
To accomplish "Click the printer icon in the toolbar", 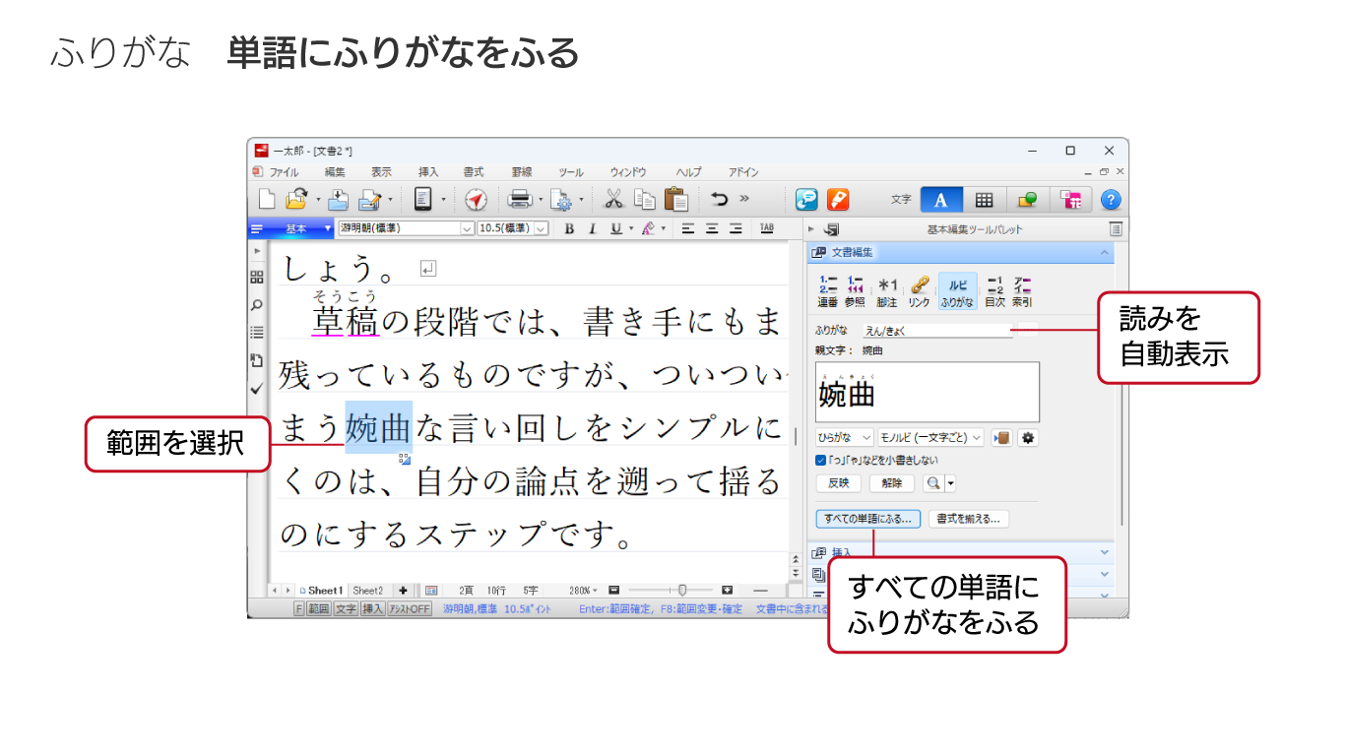I will pyautogui.click(x=520, y=200).
